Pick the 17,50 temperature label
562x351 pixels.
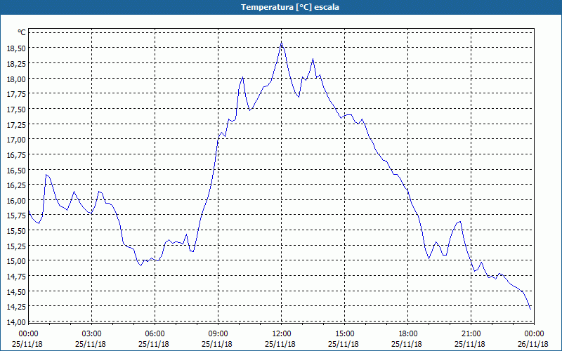[x=16, y=109]
